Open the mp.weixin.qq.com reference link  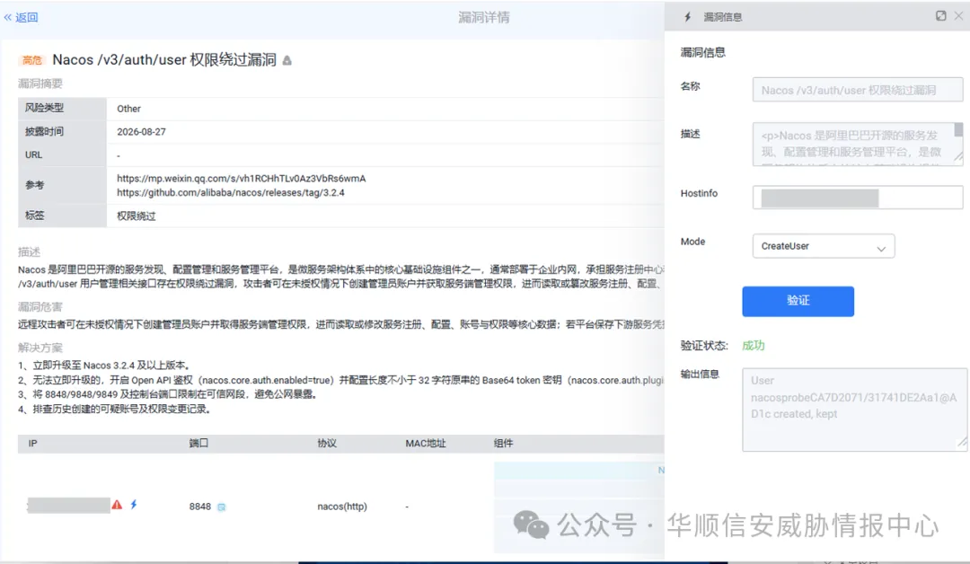[x=242, y=178]
